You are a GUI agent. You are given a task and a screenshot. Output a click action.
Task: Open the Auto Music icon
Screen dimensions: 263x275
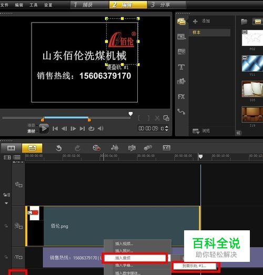click(x=132, y=148)
